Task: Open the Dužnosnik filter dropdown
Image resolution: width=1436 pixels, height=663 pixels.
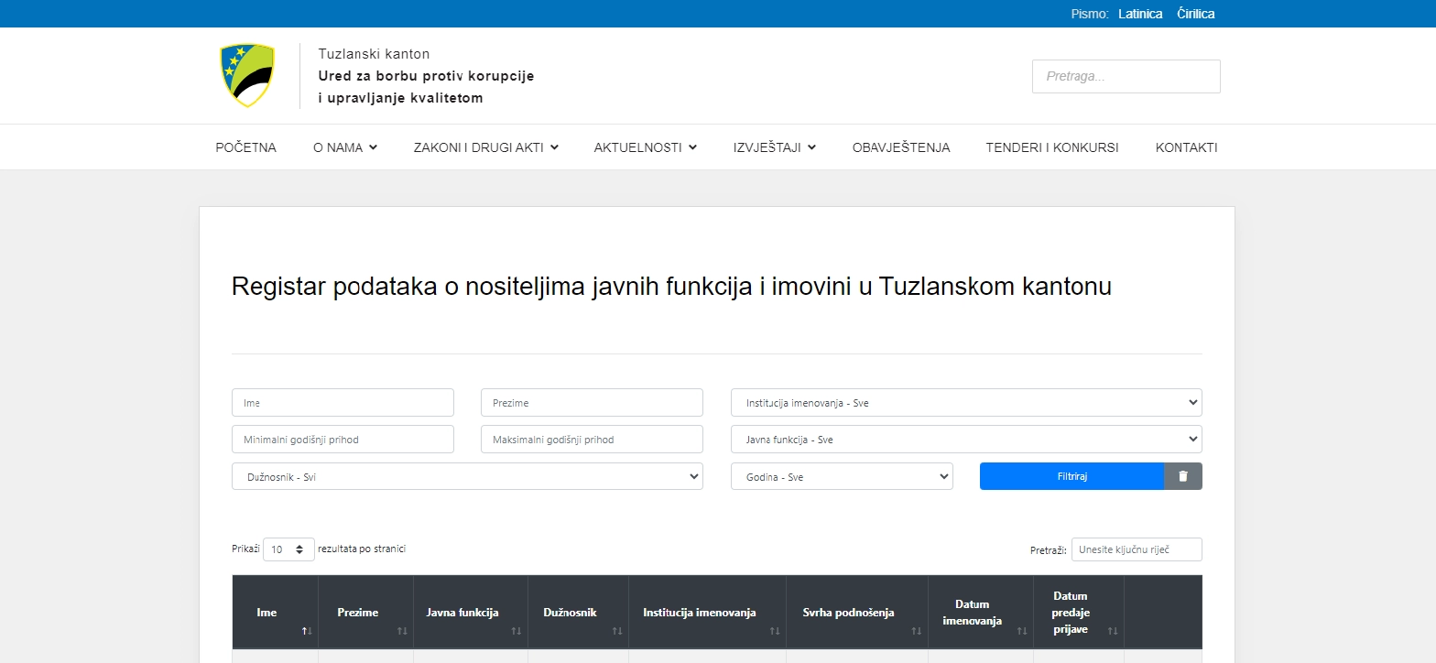Action: click(x=467, y=476)
